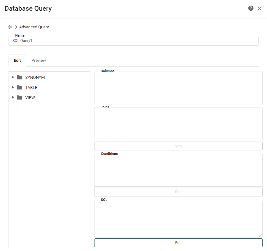This screenshot has height=251, width=267.
Task: Click the New button under Joins
Action: [178, 146]
